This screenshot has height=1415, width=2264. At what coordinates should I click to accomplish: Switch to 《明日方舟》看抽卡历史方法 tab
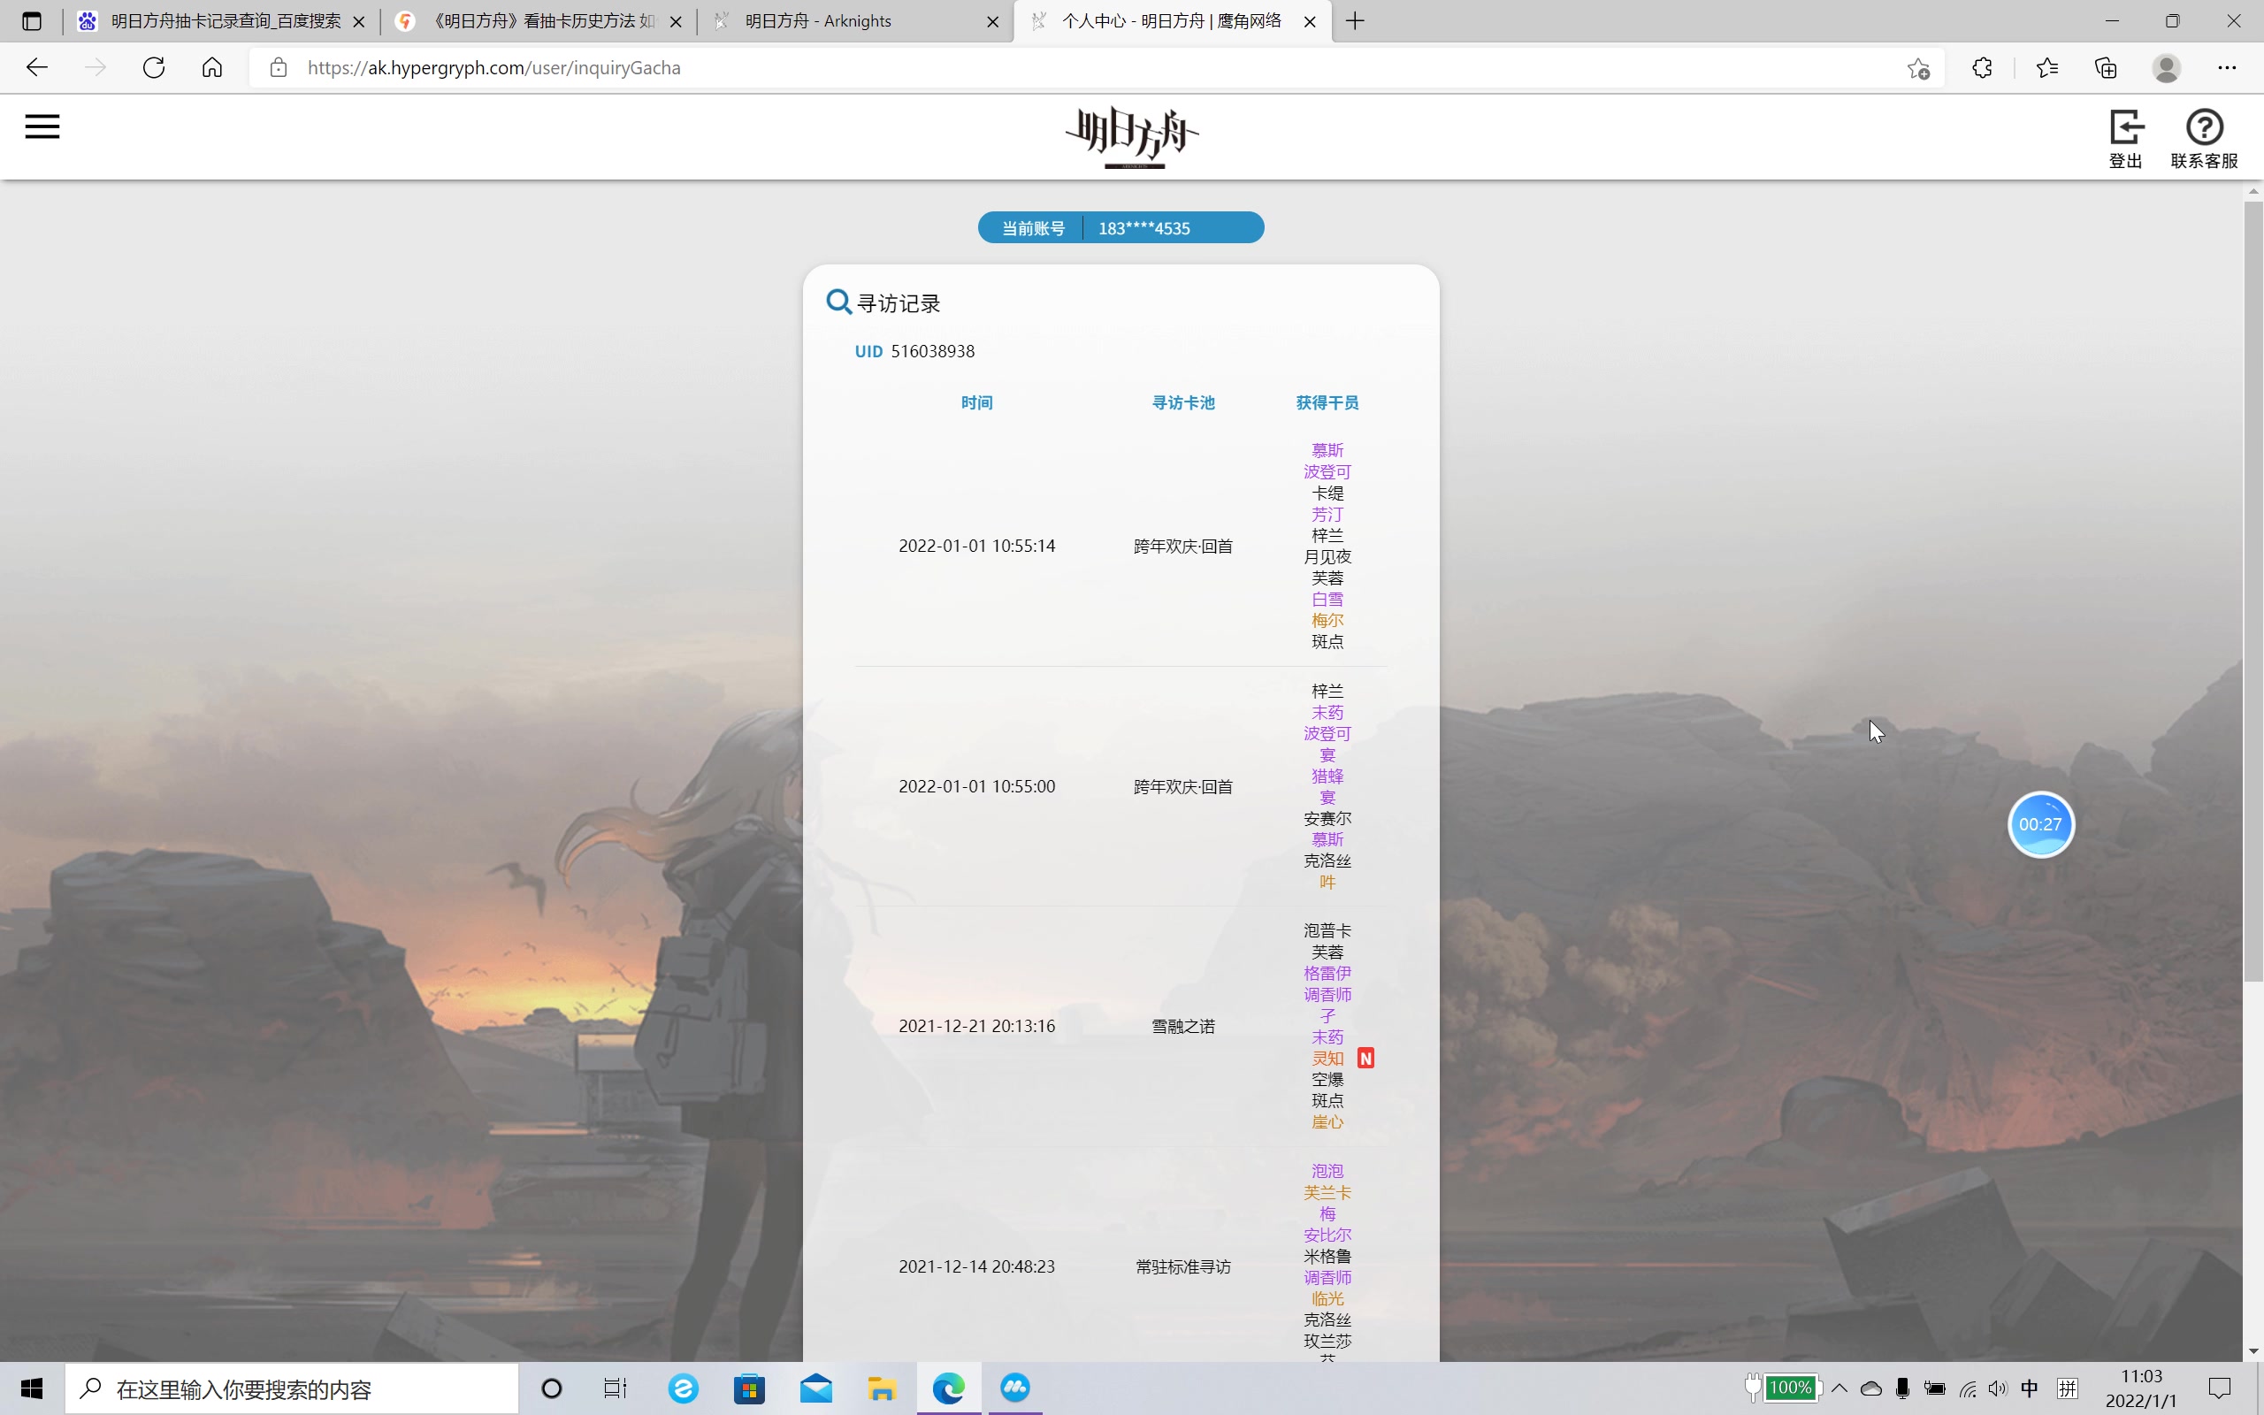coord(538,20)
